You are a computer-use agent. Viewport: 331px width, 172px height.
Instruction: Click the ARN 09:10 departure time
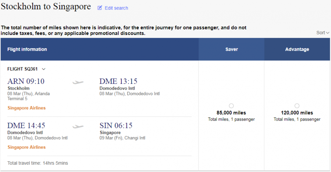[x=26, y=81]
